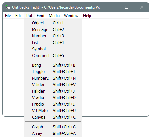Place a Bang from the Put menu

tap(53, 65)
